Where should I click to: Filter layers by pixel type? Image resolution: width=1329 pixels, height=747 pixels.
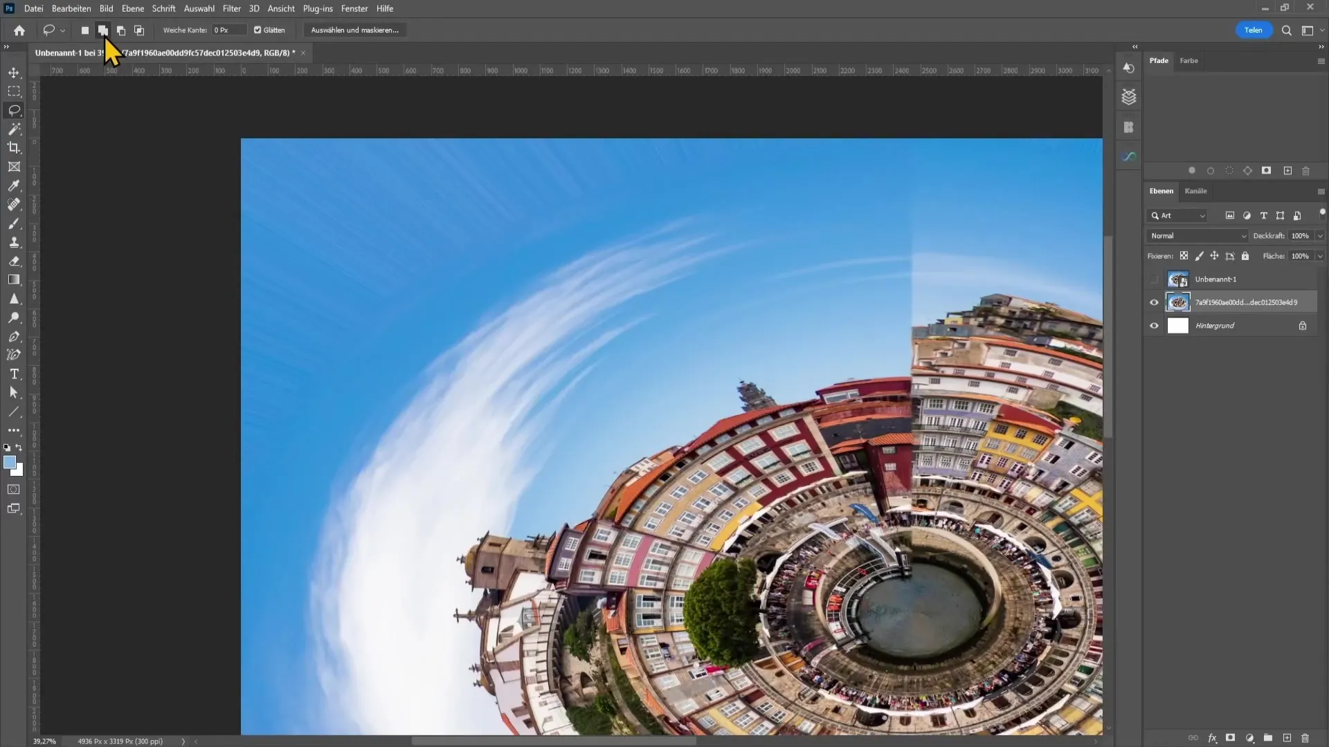[1230, 216]
